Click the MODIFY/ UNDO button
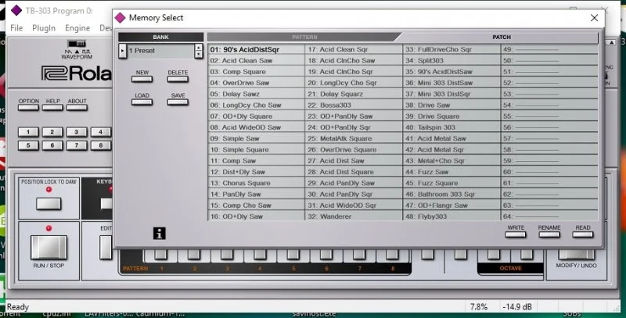Screen dimensions: 626x318 (x=576, y=254)
